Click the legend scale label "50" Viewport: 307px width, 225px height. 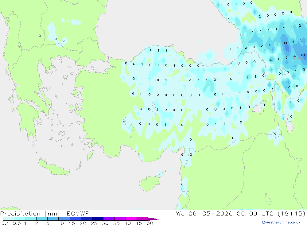[150, 223]
